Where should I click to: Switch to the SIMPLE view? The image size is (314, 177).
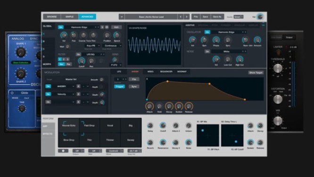point(69,16)
